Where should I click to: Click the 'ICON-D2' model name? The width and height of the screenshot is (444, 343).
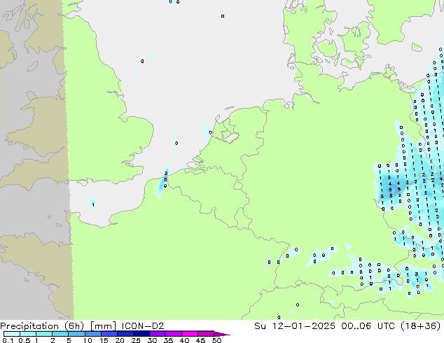pos(143,326)
